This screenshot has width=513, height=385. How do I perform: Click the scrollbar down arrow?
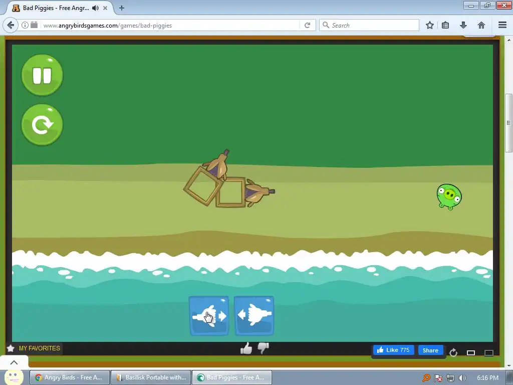tap(508, 365)
